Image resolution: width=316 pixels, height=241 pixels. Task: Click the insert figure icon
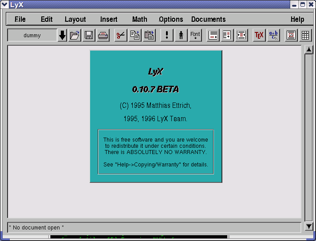point(291,35)
